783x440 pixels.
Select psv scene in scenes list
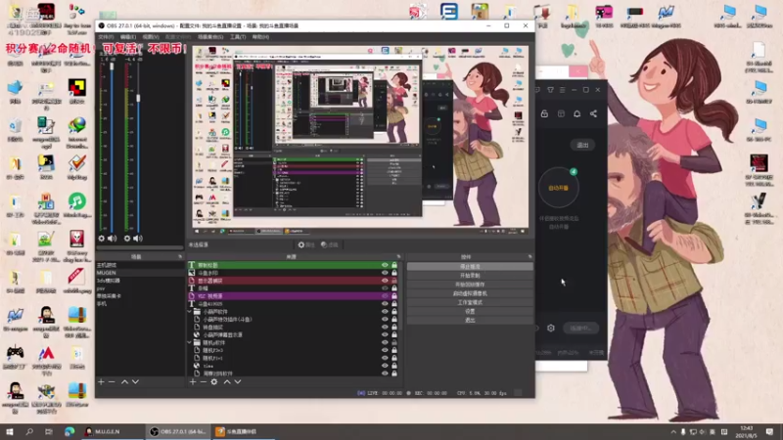click(x=140, y=288)
